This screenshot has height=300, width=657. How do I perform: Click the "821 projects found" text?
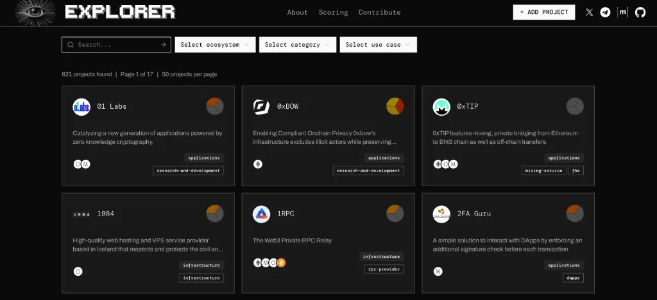[x=87, y=74]
